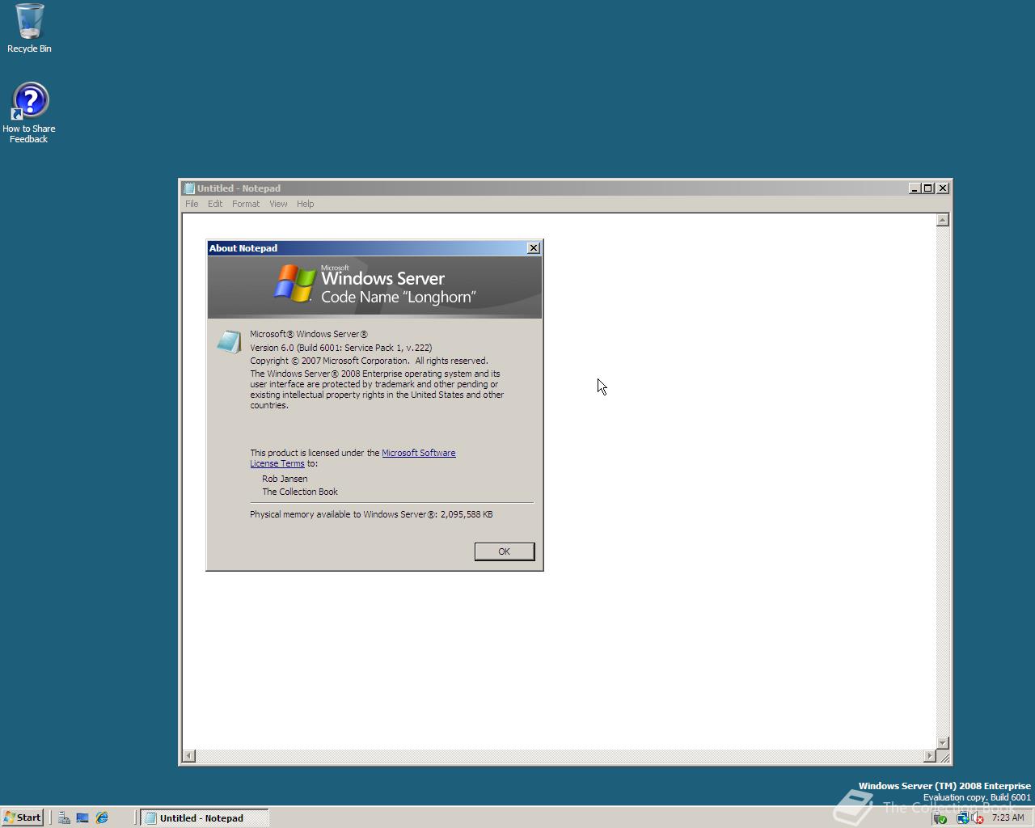Open the Microsoft Software License Terms link
The image size is (1035, 828).
click(418, 453)
